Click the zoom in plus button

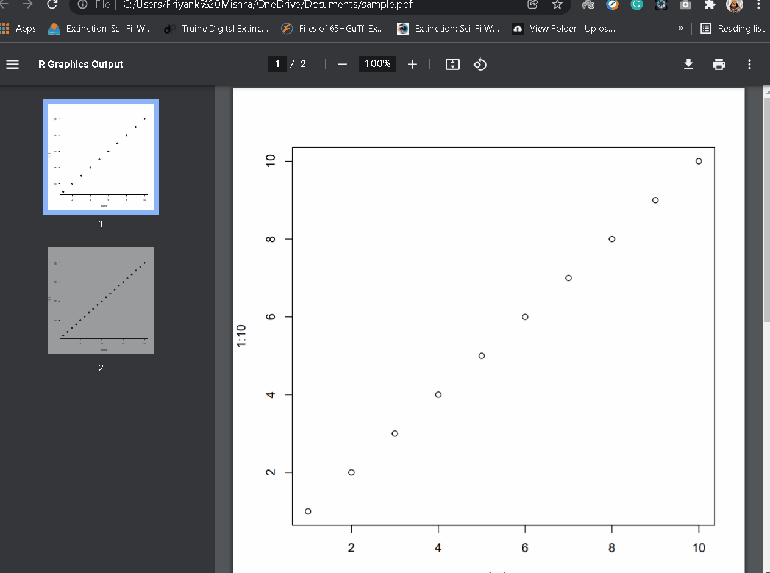coord(412,65)
